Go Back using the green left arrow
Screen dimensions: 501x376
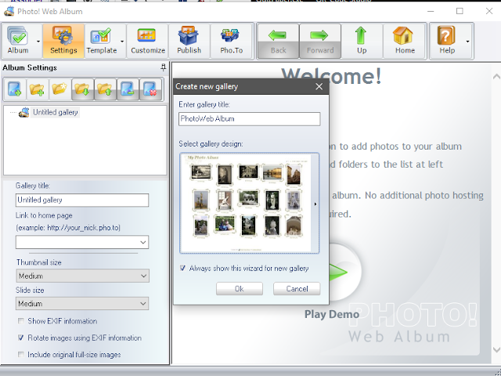278,41
